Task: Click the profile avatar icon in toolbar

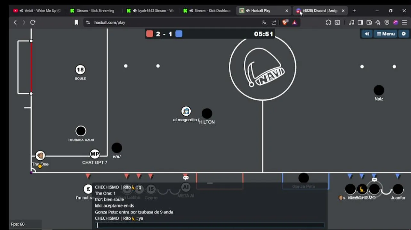Action: [x=396, y=22]
